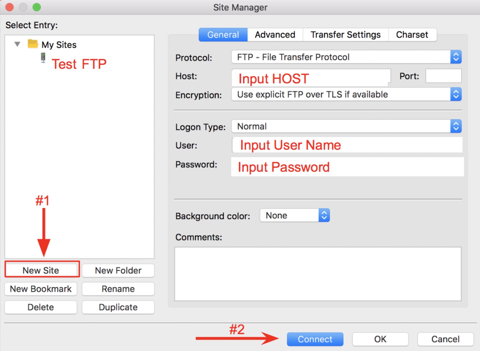The image size is (480, 351).
Task: Click the Test FTP server icon
Action: (43, 58)
